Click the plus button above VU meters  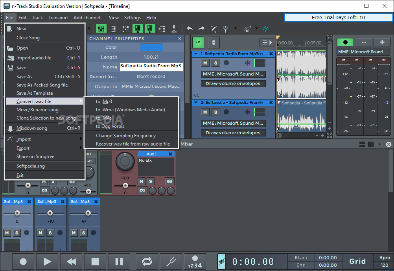tap(382, 42)
